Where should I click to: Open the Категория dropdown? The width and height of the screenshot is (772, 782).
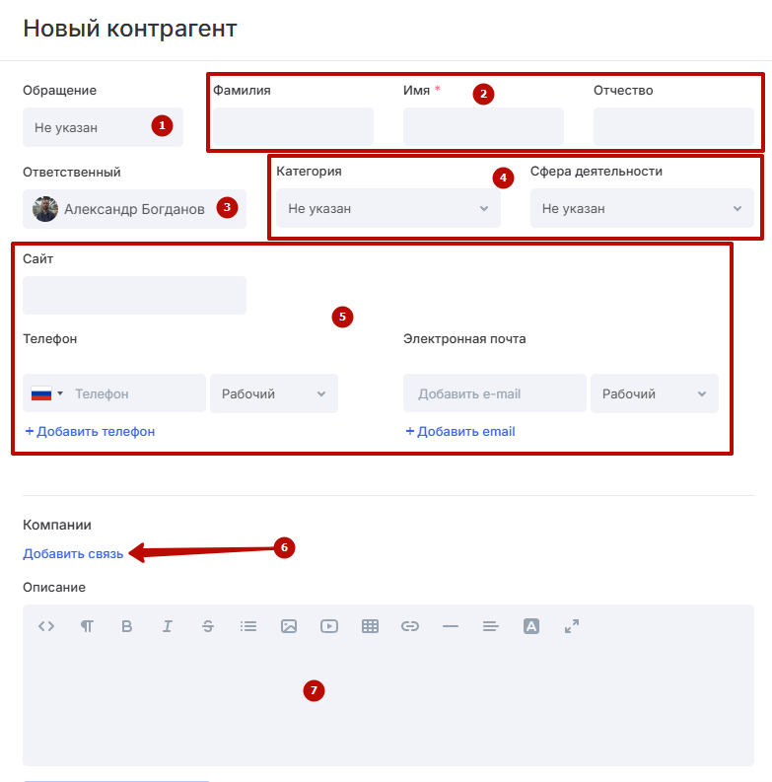pos(387,209)
